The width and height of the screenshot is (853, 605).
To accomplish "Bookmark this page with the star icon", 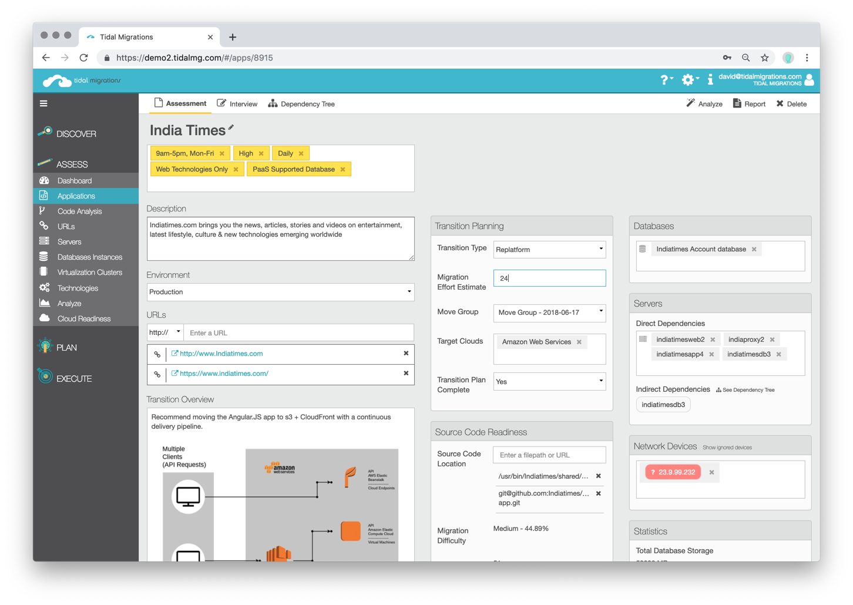I will pos(764,58).
